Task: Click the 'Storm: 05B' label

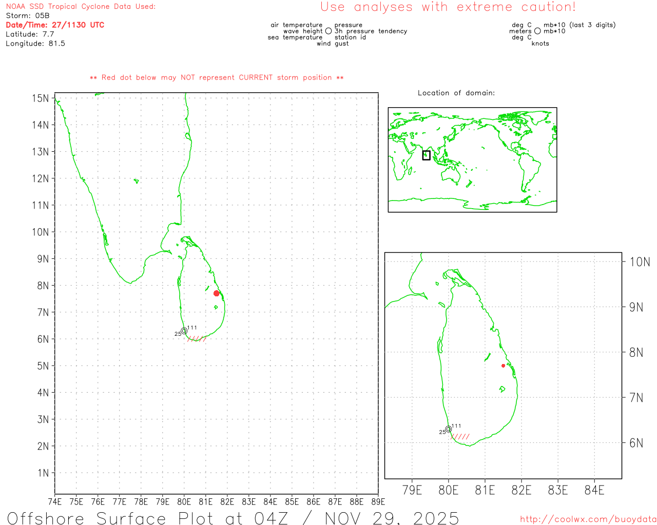Action: coord(28,16)
